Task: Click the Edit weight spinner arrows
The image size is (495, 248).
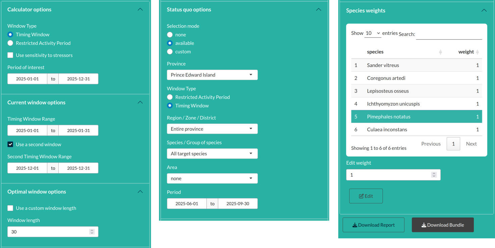Action: coord(434,175)
